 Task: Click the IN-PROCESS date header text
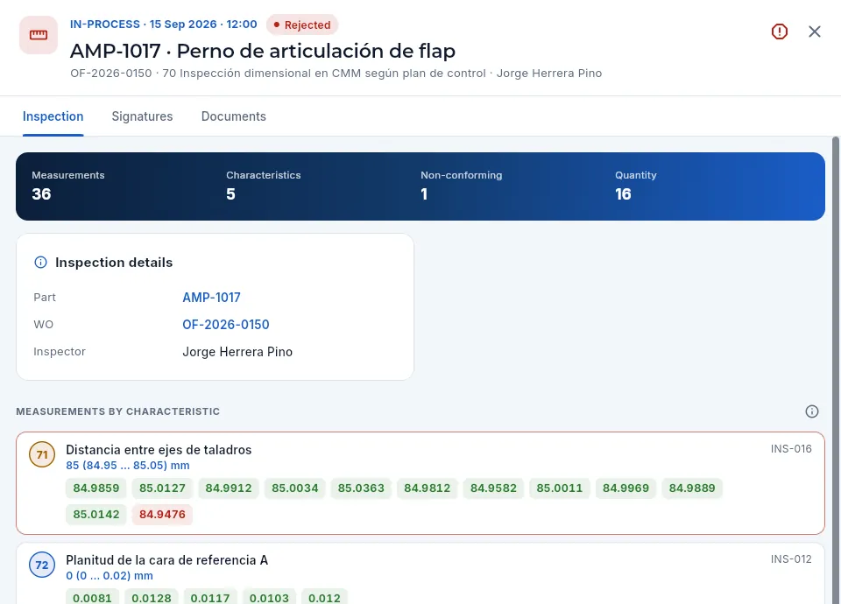pos(164,25)
